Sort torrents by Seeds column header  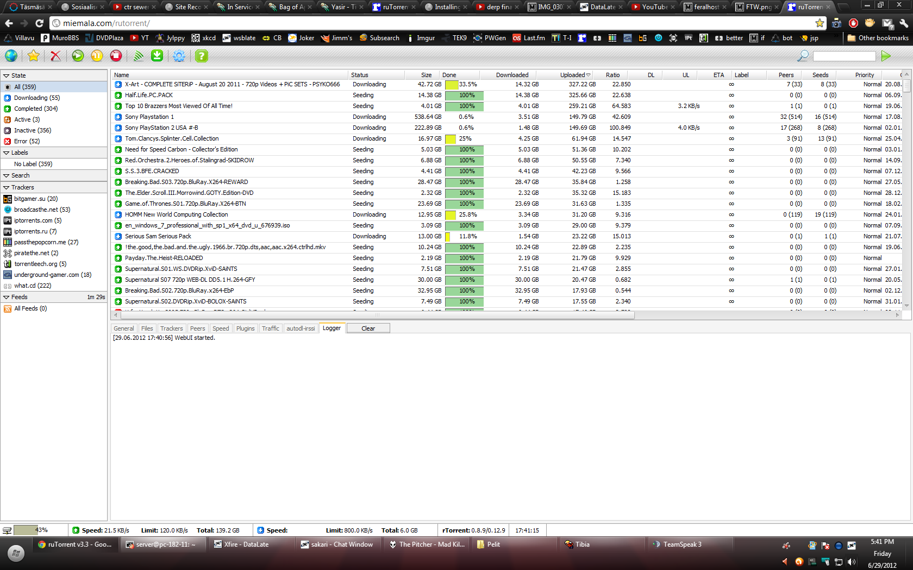820,75
